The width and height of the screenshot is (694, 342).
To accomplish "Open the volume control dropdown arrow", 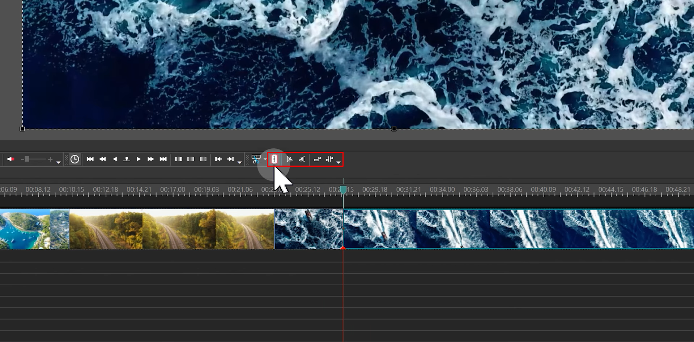I will click(59, 162).
